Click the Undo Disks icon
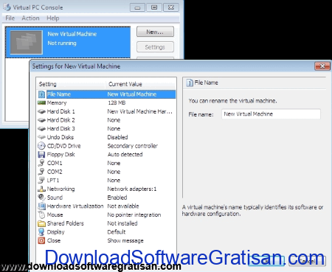332x272 pixels. click(41, 137)
